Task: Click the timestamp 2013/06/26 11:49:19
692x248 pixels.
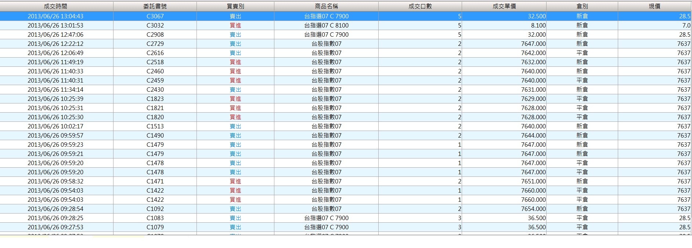Action: 55,62
